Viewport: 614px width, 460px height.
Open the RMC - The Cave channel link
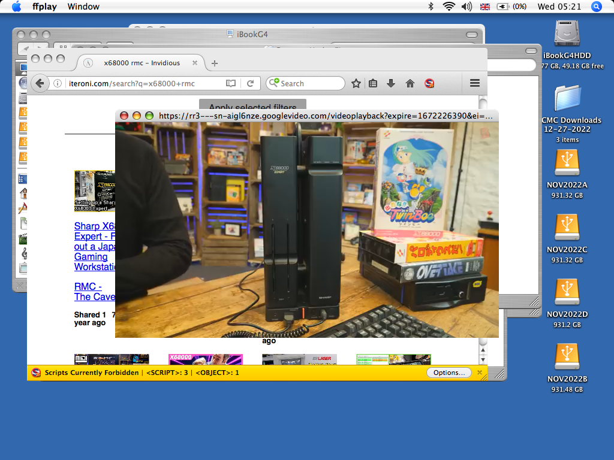coord(95,292)
